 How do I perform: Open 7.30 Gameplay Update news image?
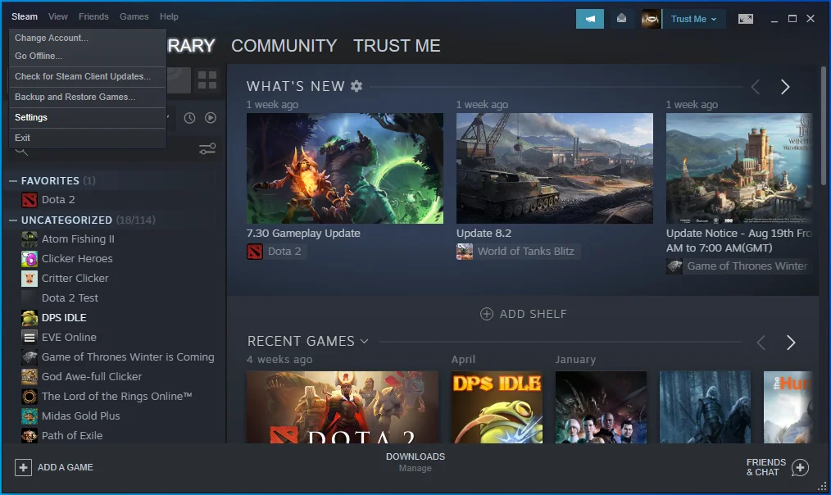click(x=344, y=168)
